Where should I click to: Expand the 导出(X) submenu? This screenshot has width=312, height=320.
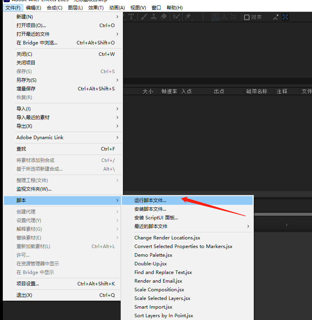click(x=63, y=126)
